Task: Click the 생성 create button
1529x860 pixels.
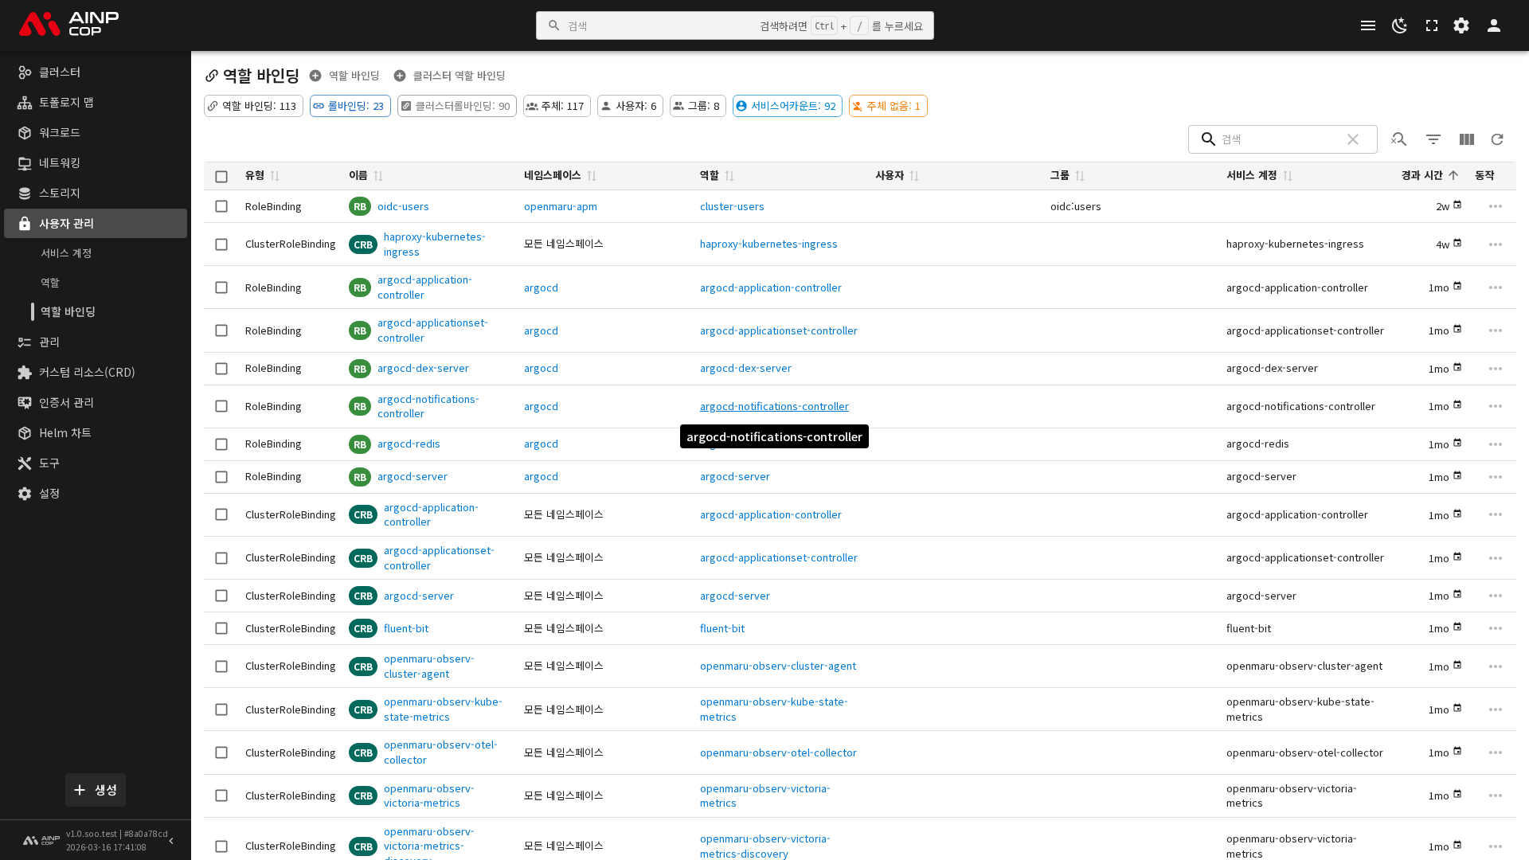Action: pos(96,790)
